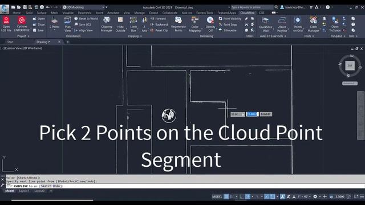Open the annotation scale 1"=40' dropdown
This screenshot has width=365, height=205.
click(x=305, y=196)
